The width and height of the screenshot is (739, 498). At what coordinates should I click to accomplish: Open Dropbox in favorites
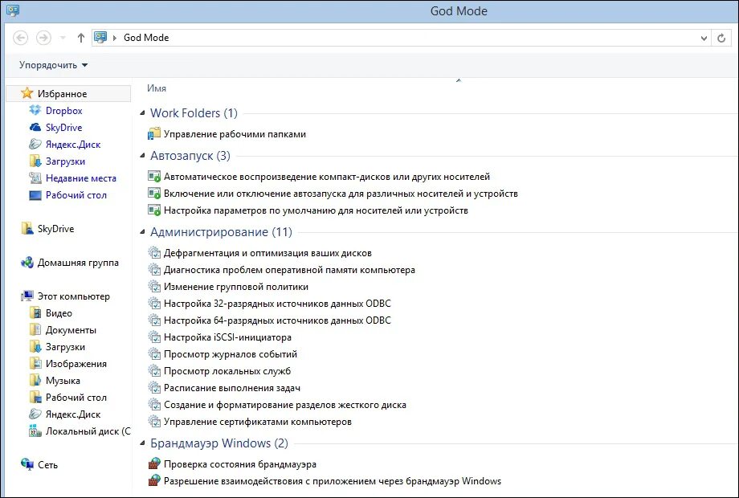coord(63,111)
